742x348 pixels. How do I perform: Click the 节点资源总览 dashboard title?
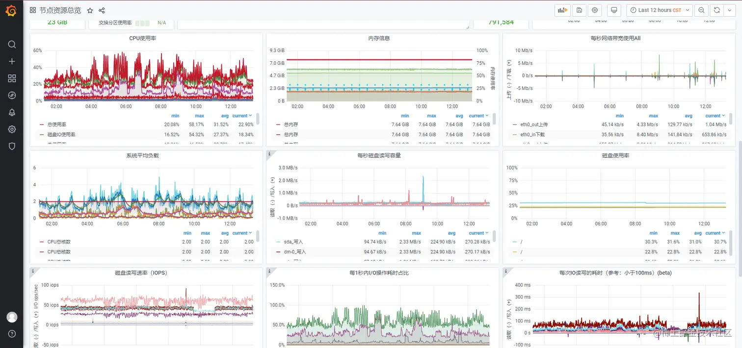[x=60, y=10]
